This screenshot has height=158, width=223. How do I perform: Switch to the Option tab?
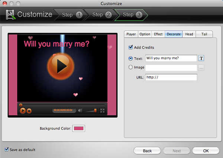(145, 34)
